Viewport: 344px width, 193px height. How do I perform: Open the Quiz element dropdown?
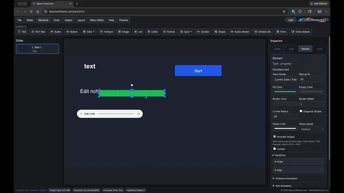coord(186,32)
